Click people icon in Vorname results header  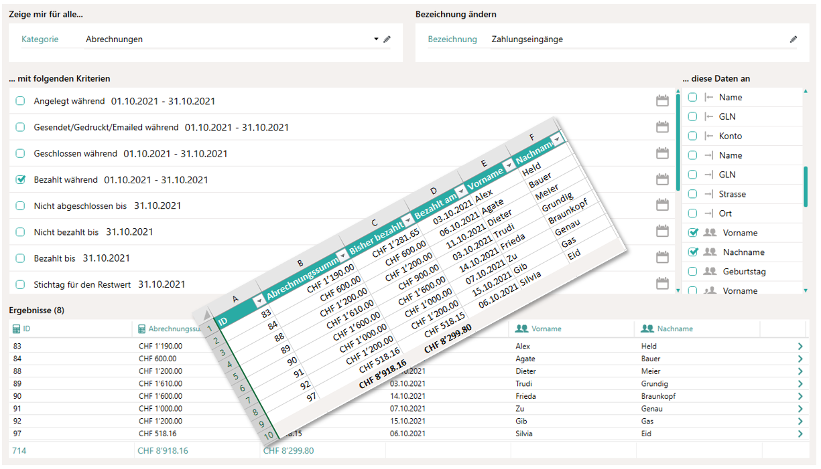[x=521, y=329]
